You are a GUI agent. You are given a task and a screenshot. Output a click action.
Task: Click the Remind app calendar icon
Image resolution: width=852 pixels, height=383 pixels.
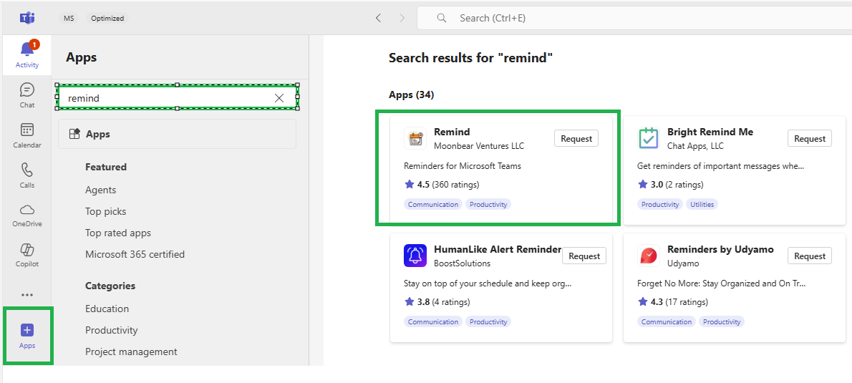pyautogui.click(x=416, y=138)
